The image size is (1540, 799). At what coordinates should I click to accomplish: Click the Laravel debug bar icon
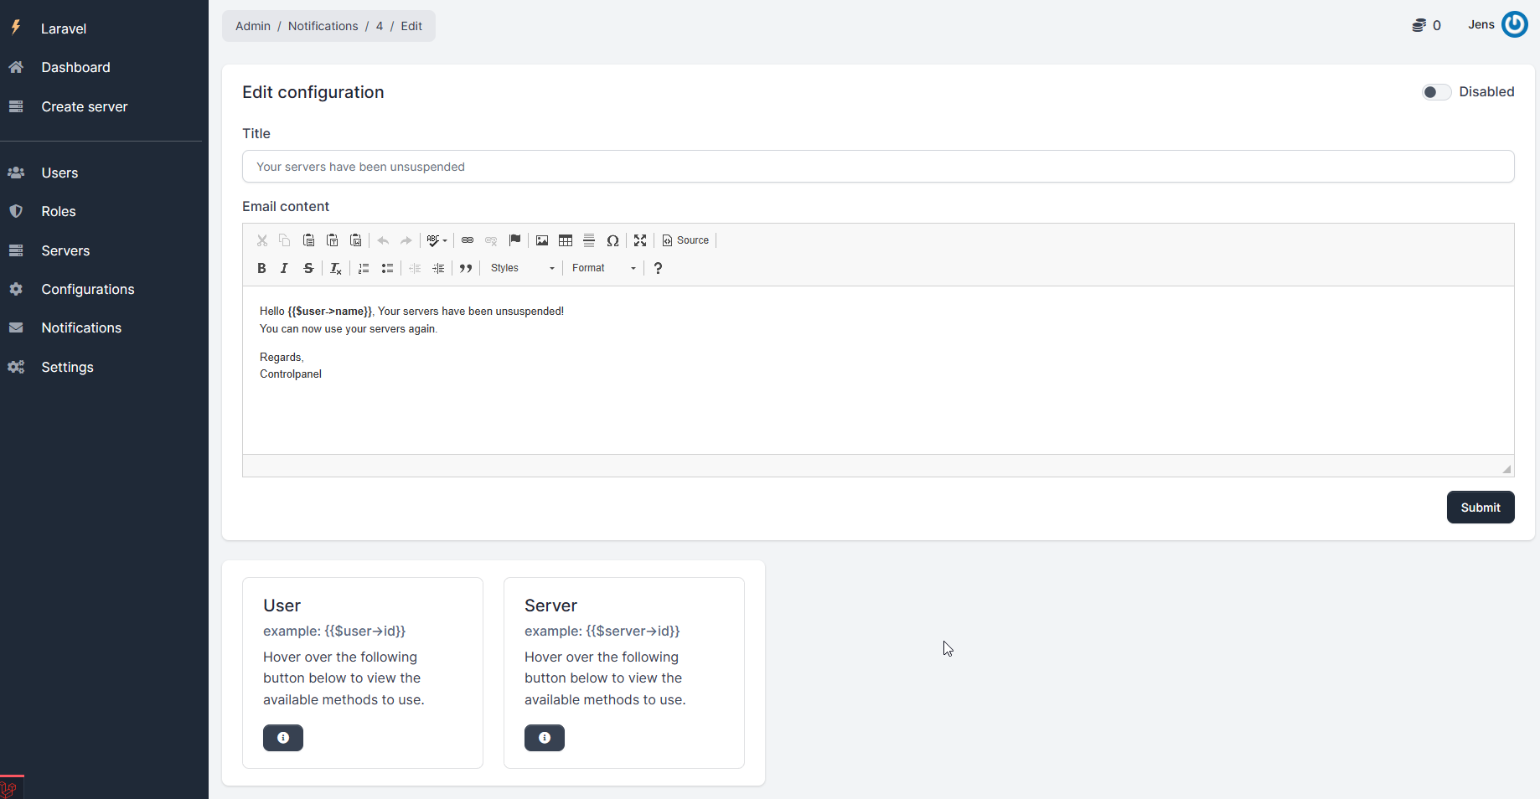9,788
